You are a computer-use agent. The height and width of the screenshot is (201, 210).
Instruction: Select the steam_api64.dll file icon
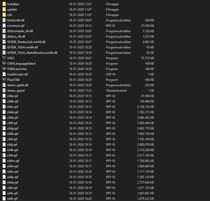[x=4, y=85]
